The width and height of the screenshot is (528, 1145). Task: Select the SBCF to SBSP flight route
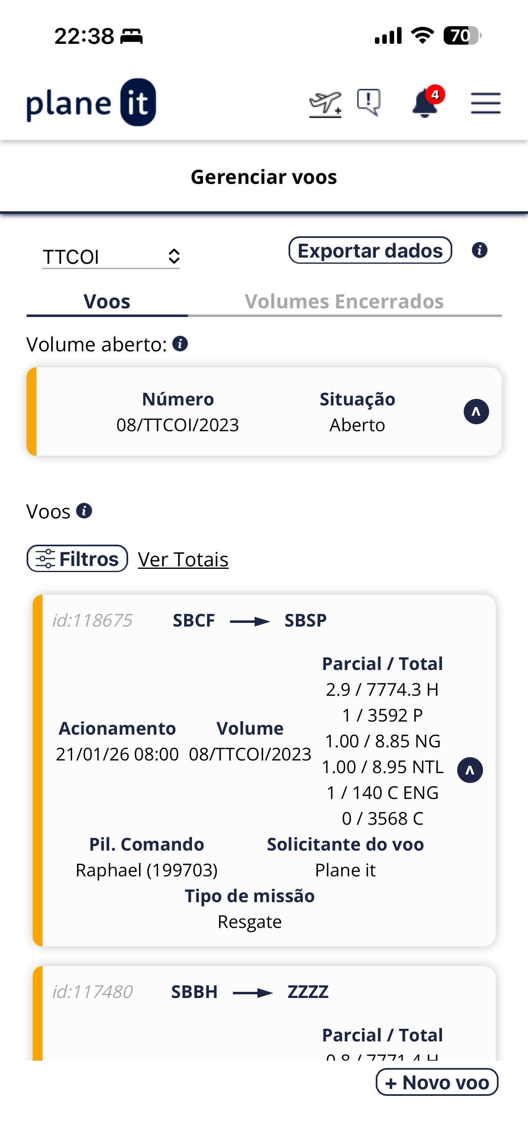click(x=250, y=620)
